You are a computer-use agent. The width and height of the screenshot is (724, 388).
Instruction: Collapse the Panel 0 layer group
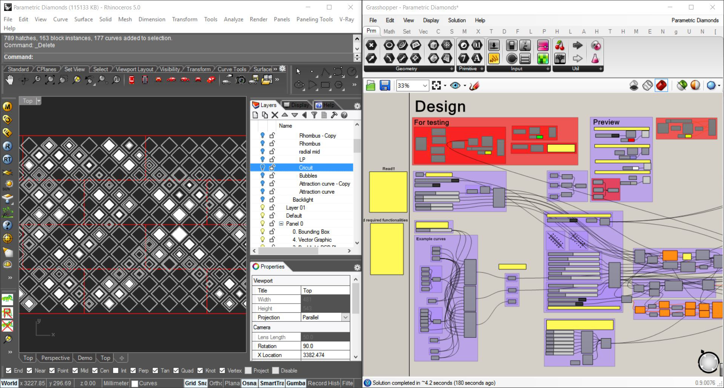[281, 223]
